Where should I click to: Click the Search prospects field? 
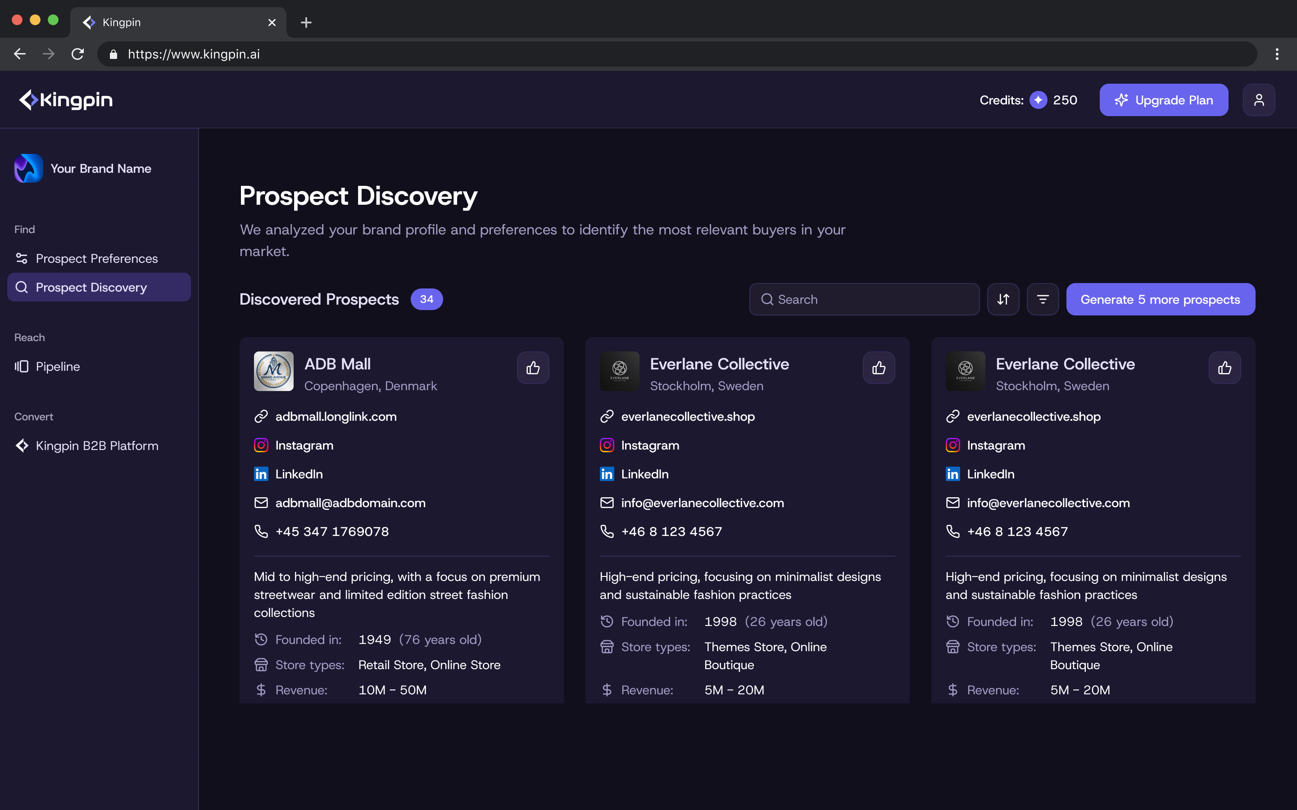(864, 299)
